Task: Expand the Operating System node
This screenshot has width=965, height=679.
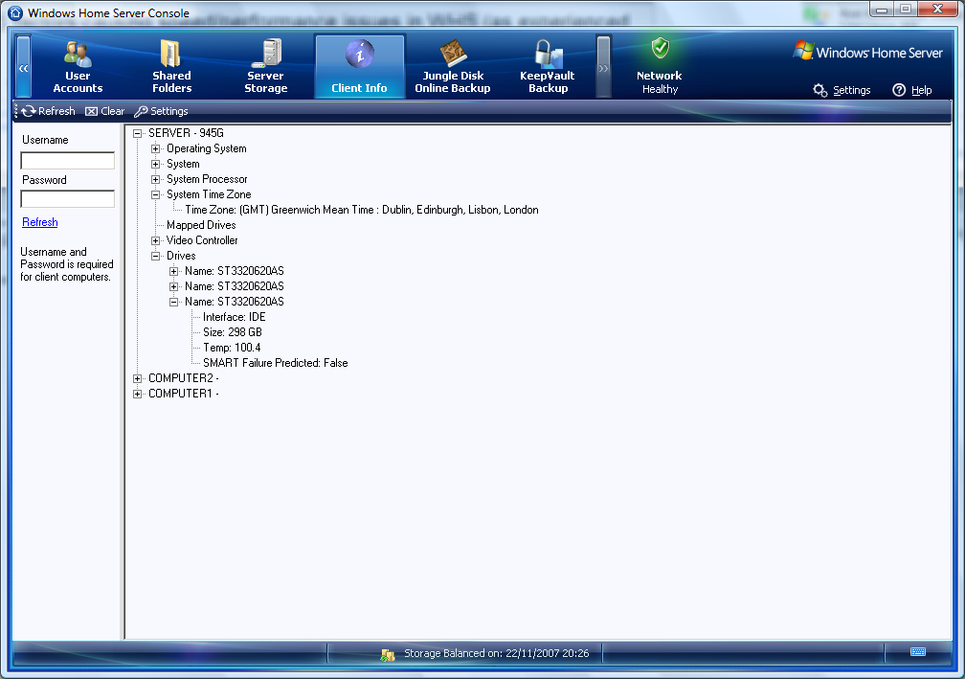Action: (156, 148)
